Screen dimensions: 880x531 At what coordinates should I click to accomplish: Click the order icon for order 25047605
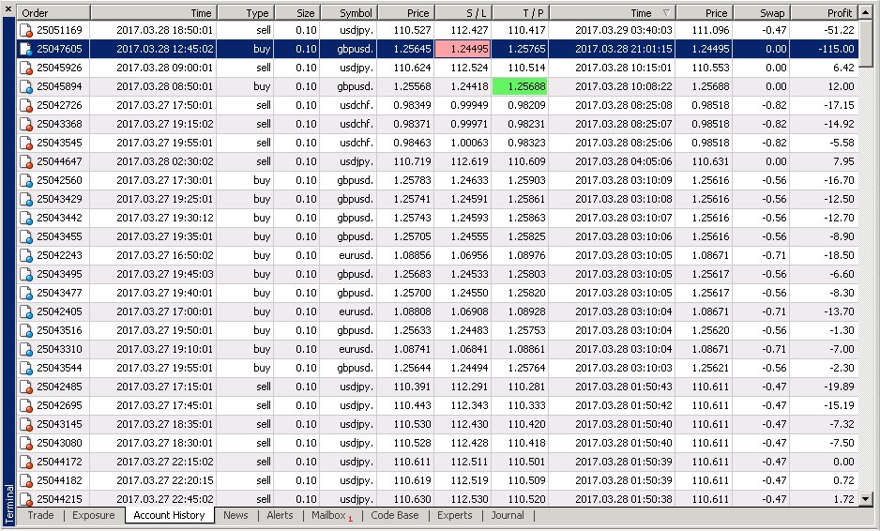[26, 49]
